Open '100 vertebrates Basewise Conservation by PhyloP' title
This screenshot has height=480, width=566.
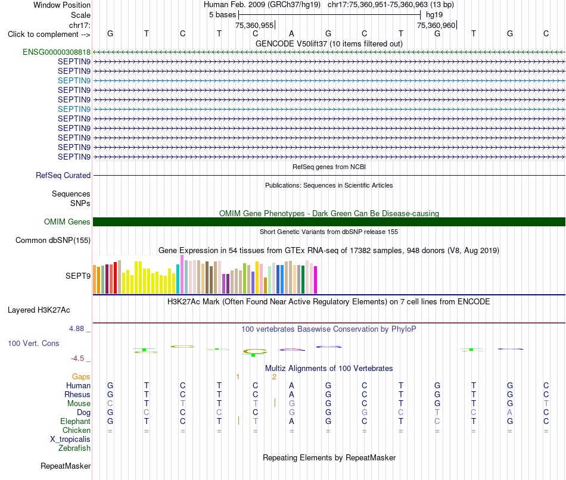coord(329,329)
